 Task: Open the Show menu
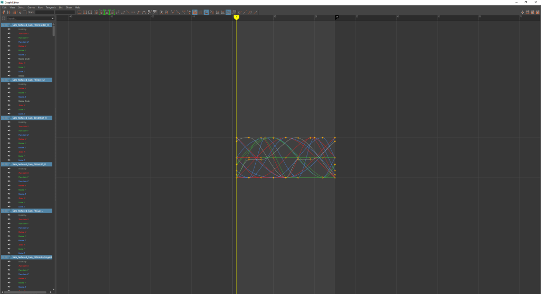pyautogui.click(x=69, y=7)
